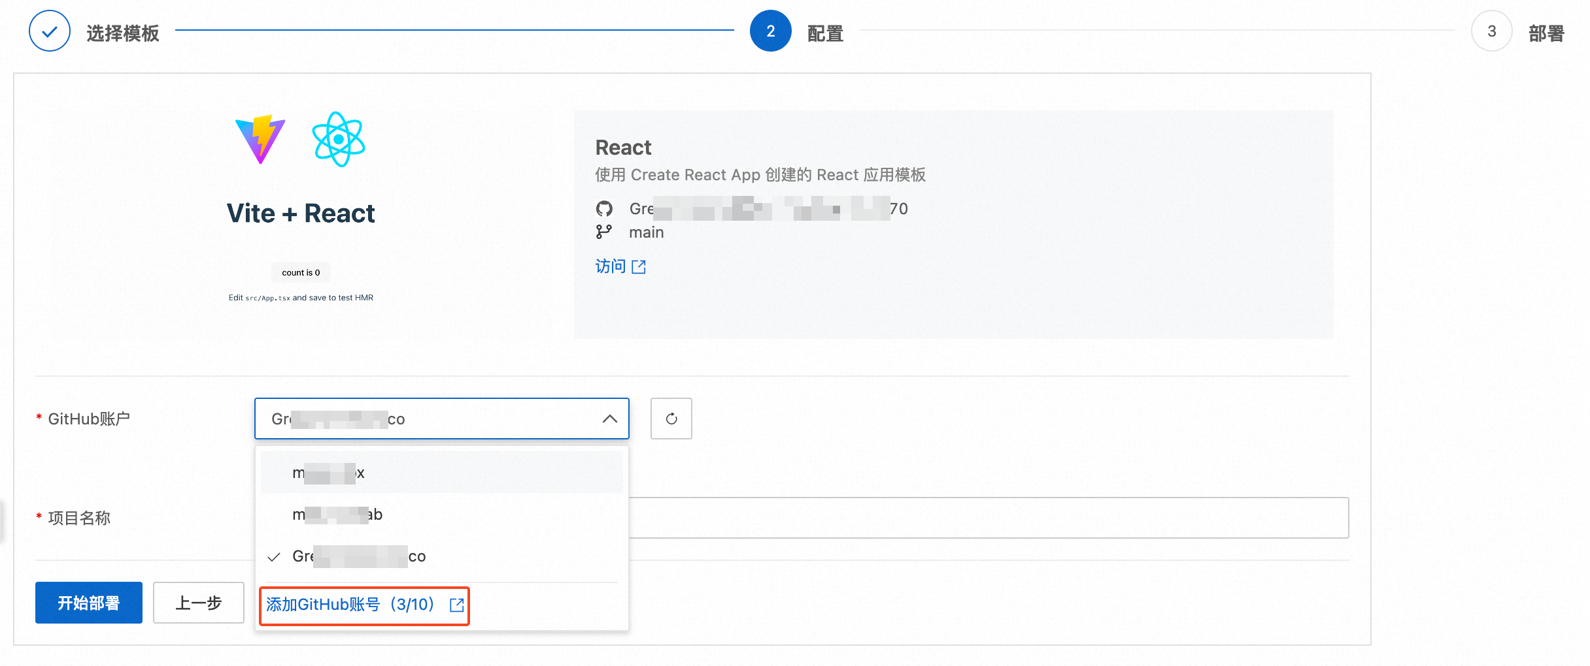Click the 开始部署 button
This screenshot has height=666, width=1590.
pos(89,603)
